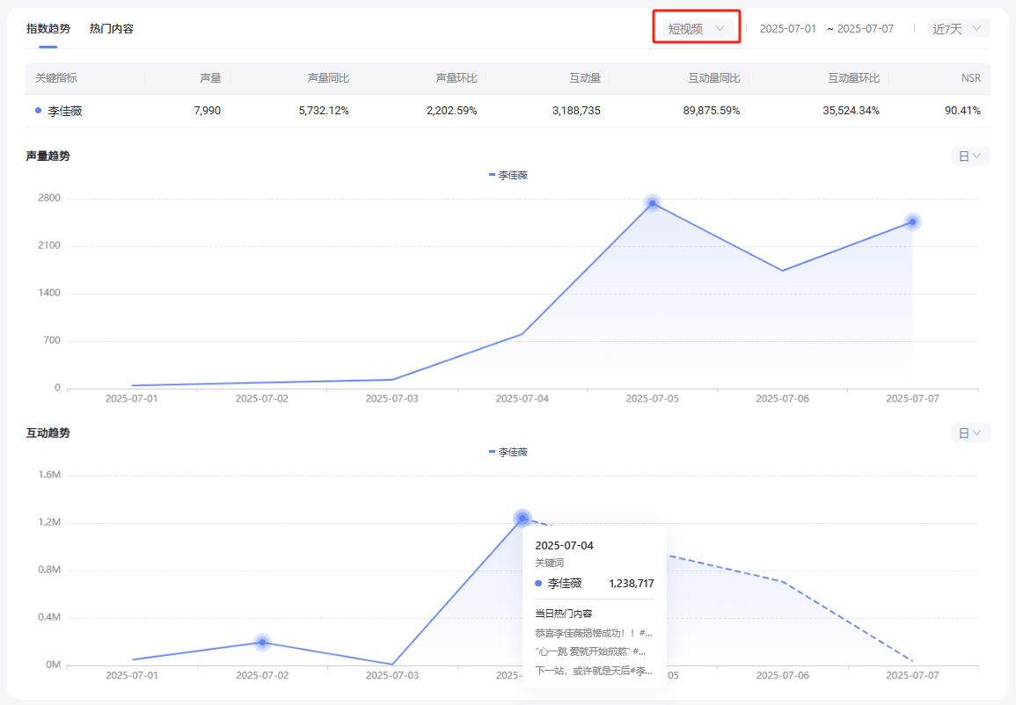Click the 声量 column header

(210, 77)
